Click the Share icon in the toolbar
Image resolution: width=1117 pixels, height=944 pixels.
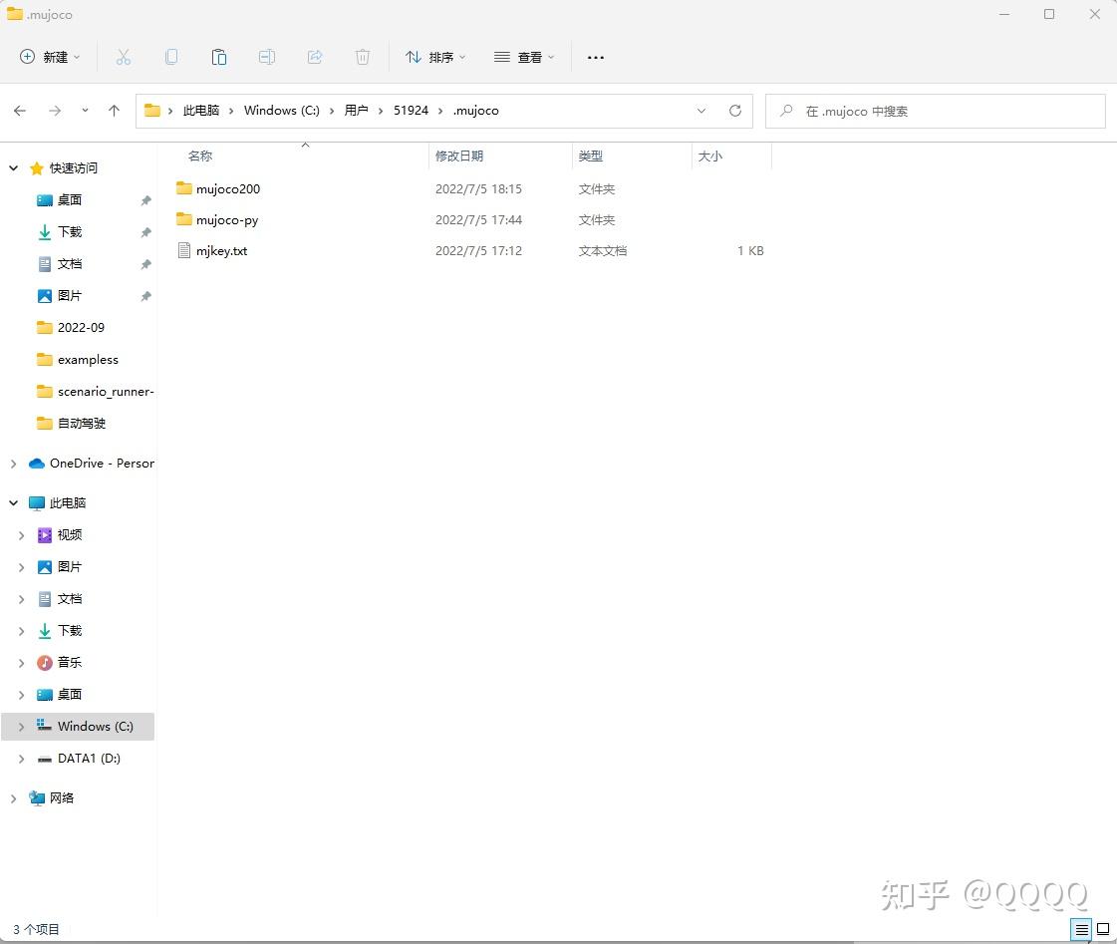315,57
